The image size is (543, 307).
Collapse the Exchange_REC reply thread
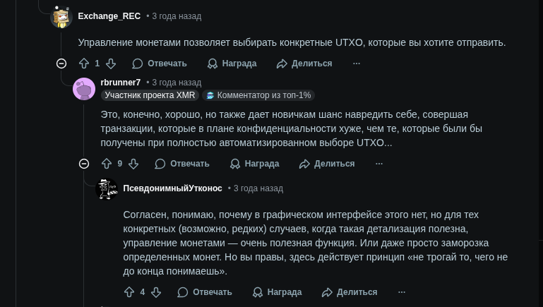[61, 64]
